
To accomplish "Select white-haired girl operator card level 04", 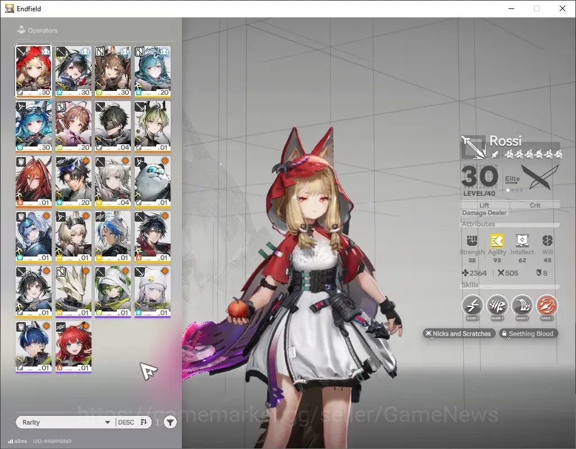I will (x=113, y=182).
